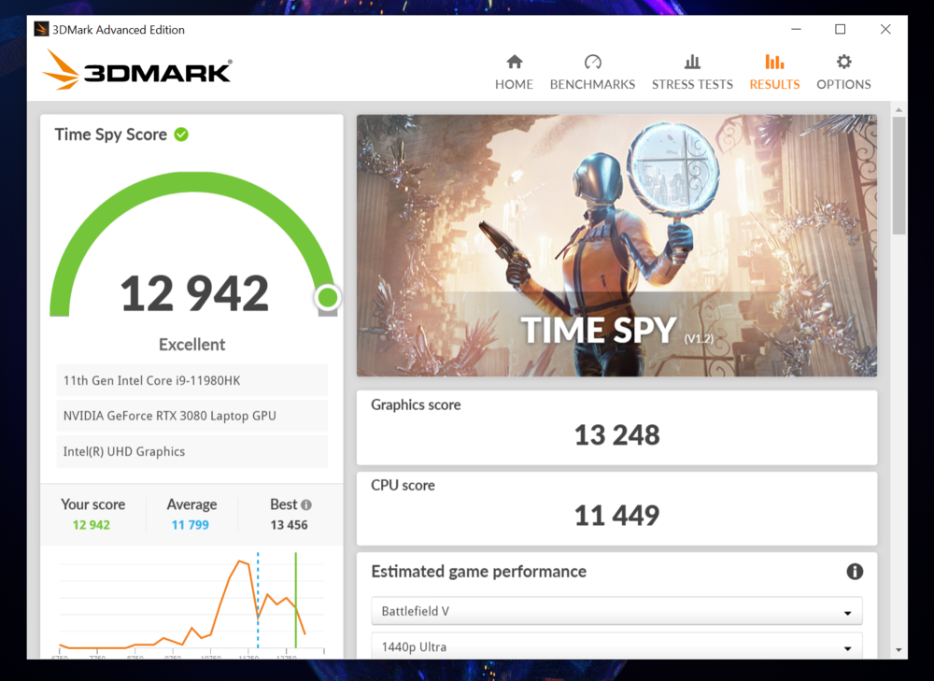Screen dimensions: 934x681
Task: Open Options via the gear icon
Action: coord(843,62)
